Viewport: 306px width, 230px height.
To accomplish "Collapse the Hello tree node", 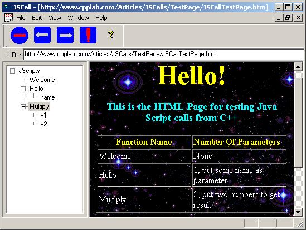I will point(23,89).
